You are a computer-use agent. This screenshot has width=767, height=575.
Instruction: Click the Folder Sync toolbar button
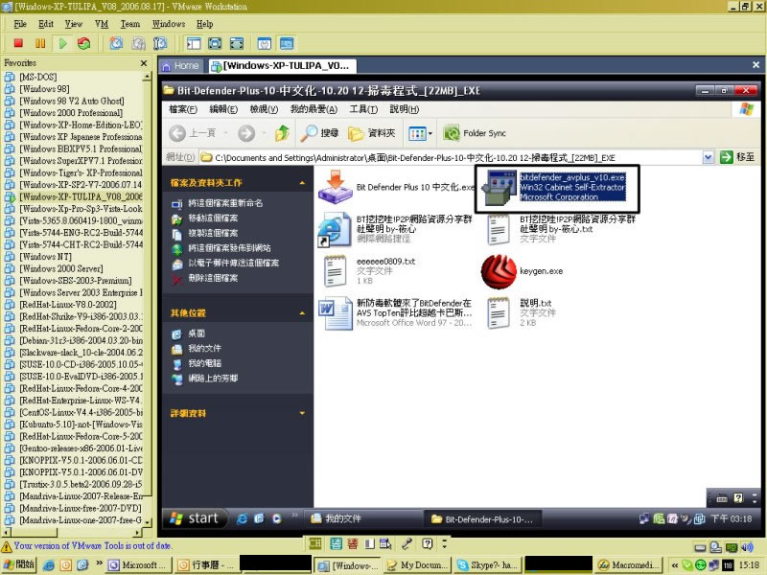tap(475, 133)
